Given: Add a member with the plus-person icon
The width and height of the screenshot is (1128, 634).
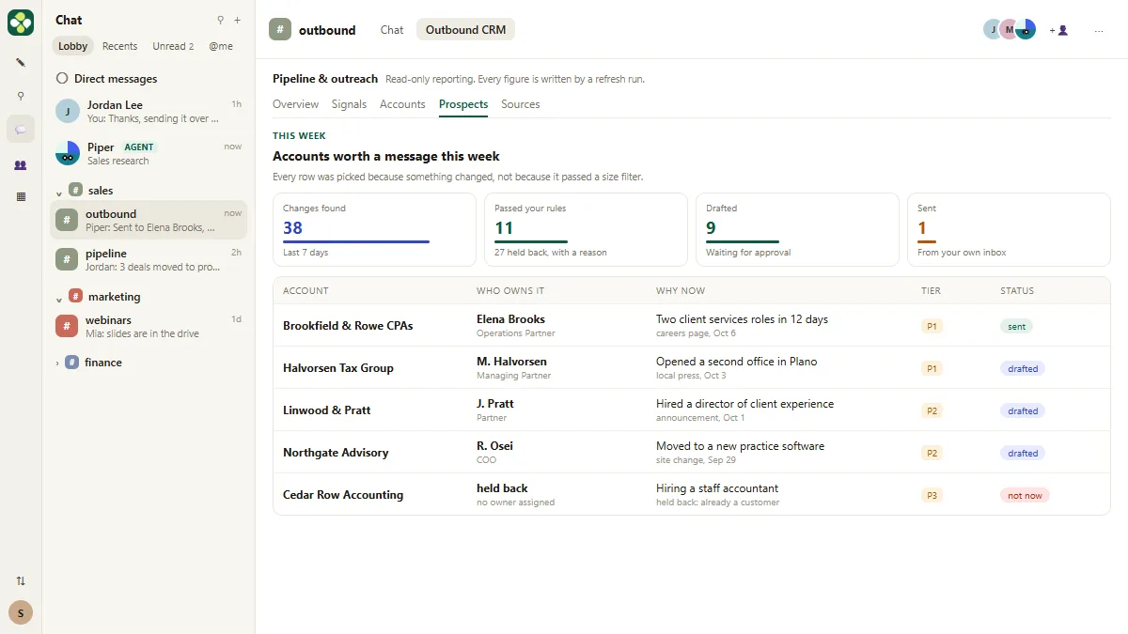Looking at the screenshot, I should pyautogui.click(x=1059, y=30).
